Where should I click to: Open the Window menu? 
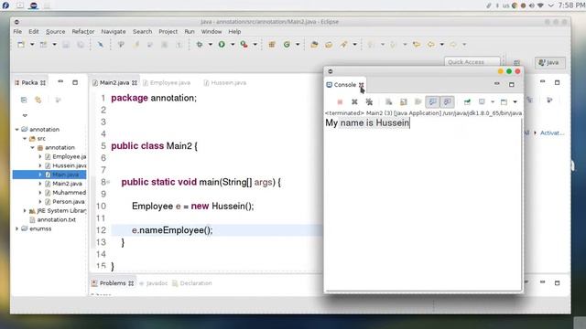[x=212, y=32]
